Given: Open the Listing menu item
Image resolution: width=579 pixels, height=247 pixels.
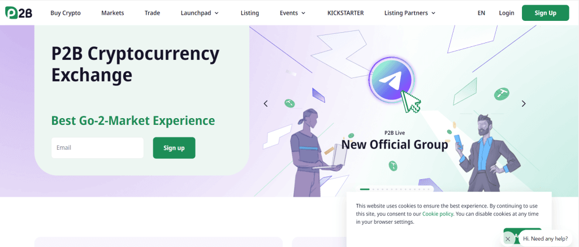Looking at the screenshot, I should (249, 13).
